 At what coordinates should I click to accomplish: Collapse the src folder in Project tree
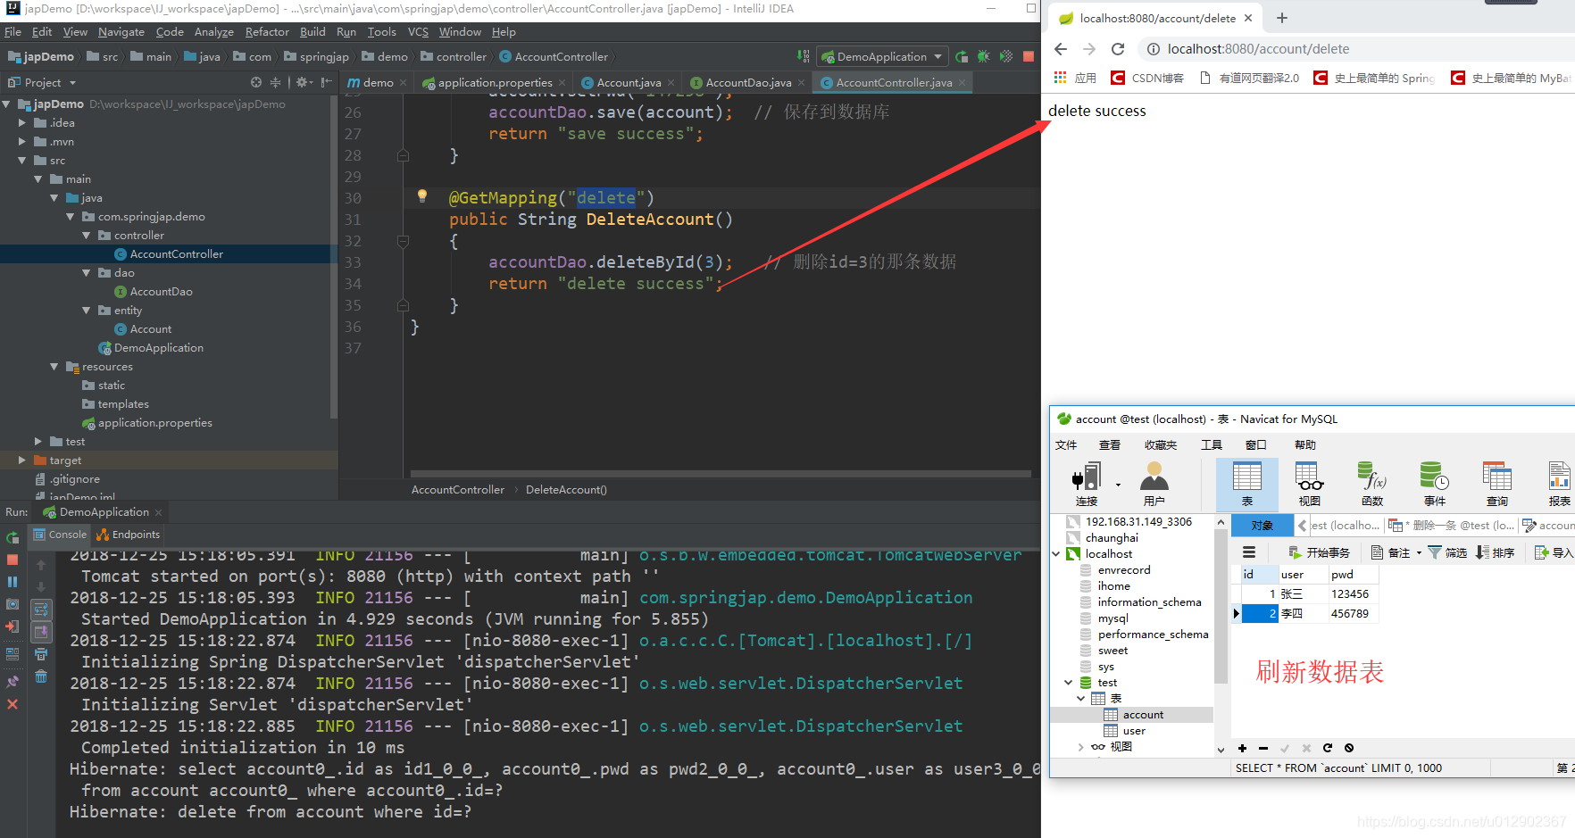point(22,161)
